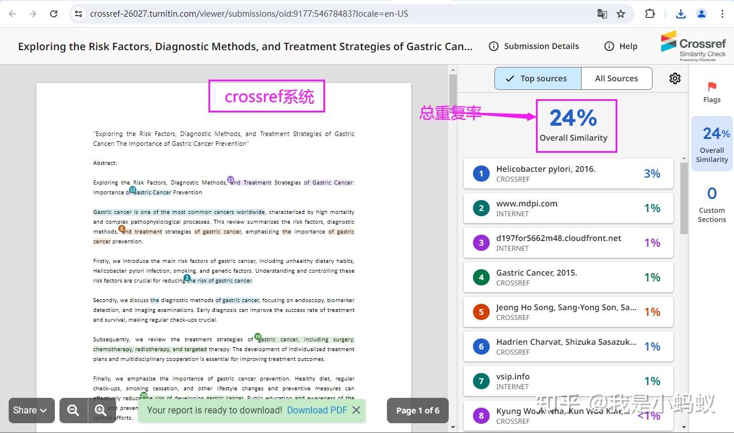Click orange number 5 source badge

(x=481, y=312)
